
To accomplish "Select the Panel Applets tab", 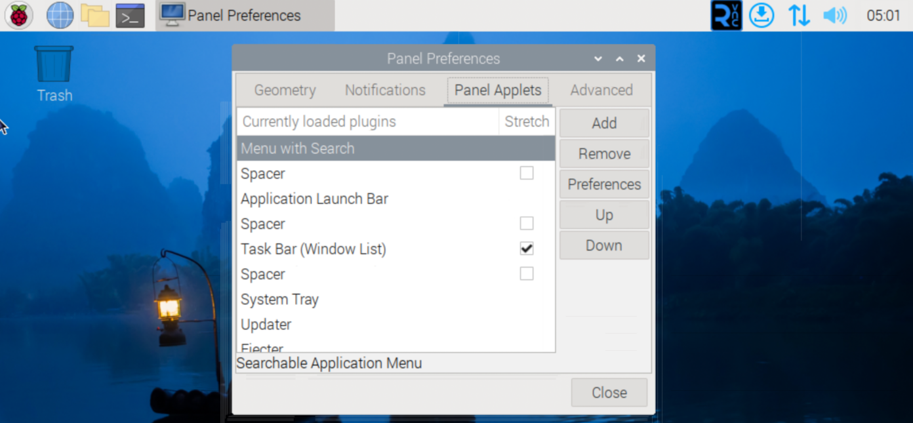I will coord(498,90).
